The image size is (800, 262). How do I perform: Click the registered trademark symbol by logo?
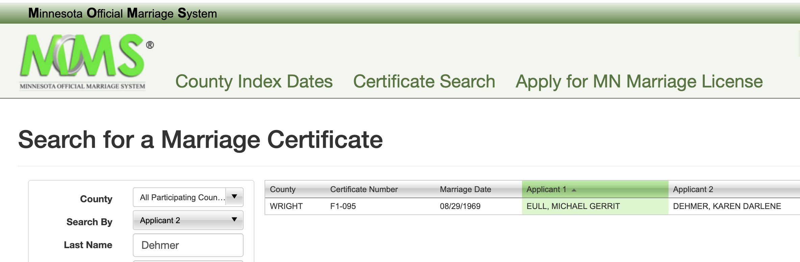tap(150, 45)
